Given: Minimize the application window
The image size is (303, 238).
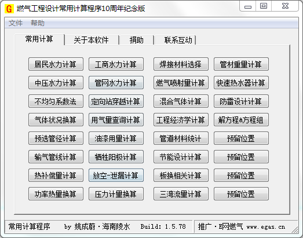Looking at the screenshot, I should (248, 6).
